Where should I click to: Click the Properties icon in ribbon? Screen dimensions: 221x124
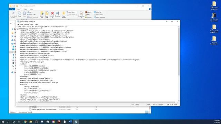click(81, 14)
